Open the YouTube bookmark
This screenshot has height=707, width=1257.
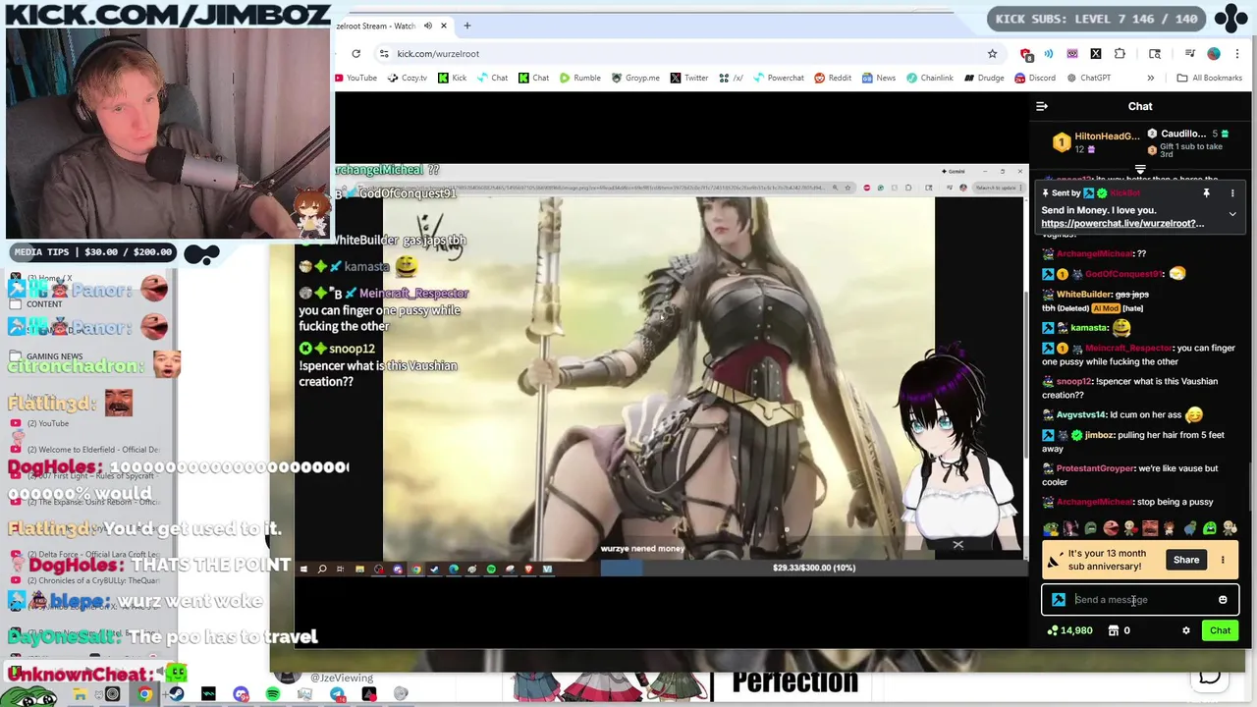coord(355,78)
